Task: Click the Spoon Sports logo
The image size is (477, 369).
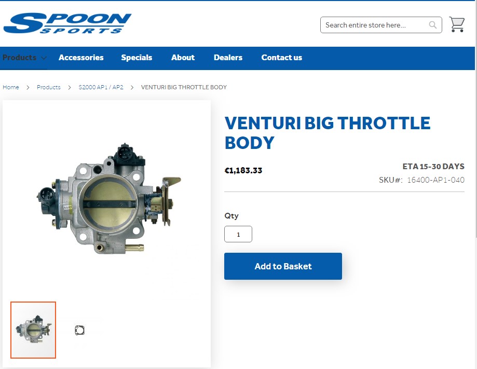Action: click(67, 23)
